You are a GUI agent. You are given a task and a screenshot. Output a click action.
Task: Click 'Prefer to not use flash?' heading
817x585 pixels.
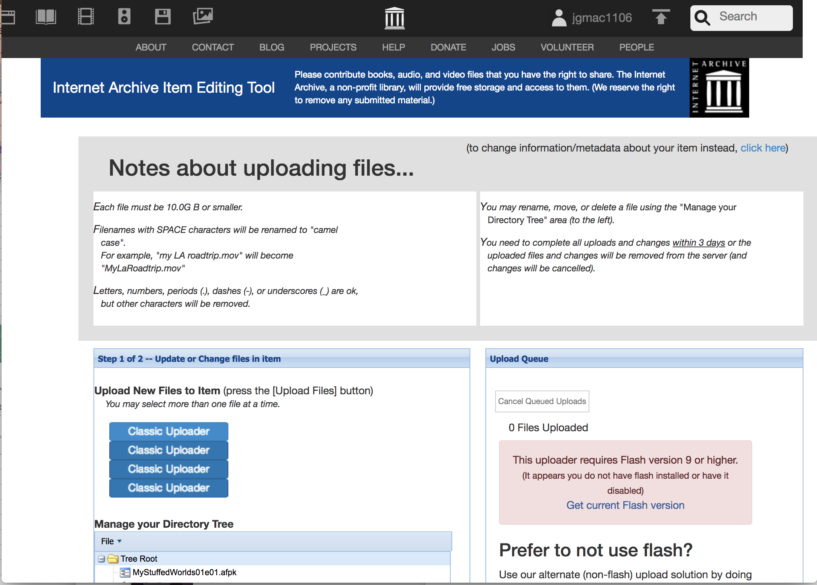click(596, 550)
